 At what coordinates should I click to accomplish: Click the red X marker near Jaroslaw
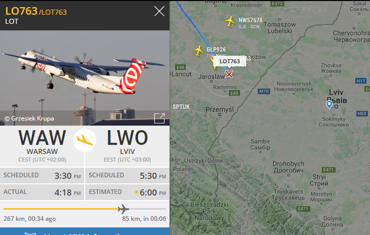click(229, 74)
